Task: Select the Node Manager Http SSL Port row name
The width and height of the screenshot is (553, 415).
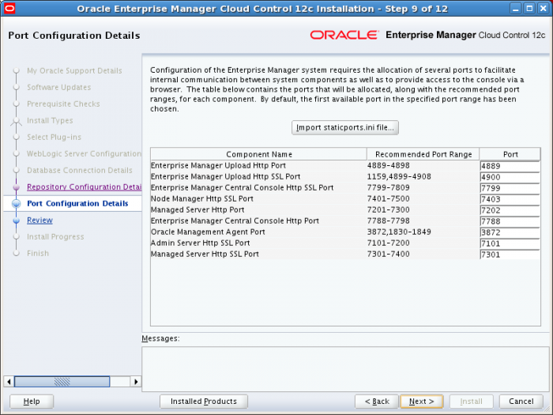Action: [201, 198]
